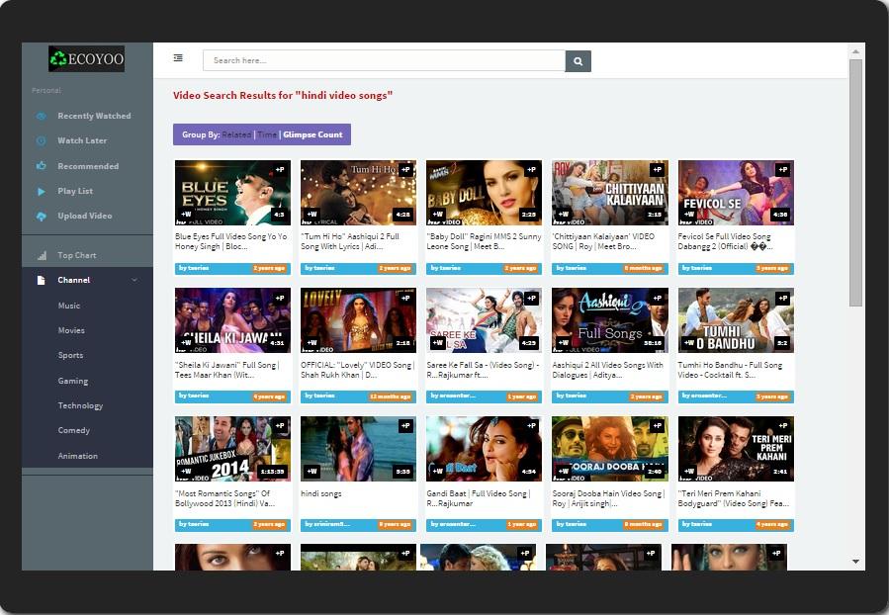The height and width of the screenshot is (615, 889).
Task: Open Recently Watched in the sidebar
Action: coord(94,116)
